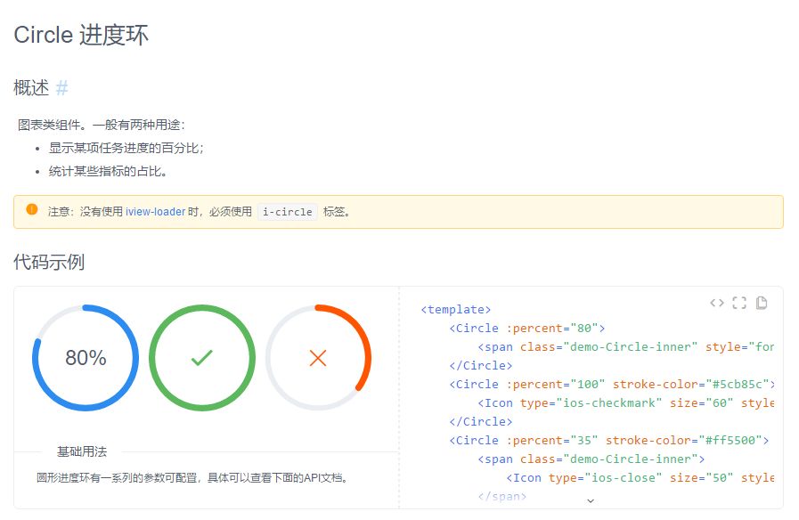Click the orange 35% progress circle

[318, 358]
